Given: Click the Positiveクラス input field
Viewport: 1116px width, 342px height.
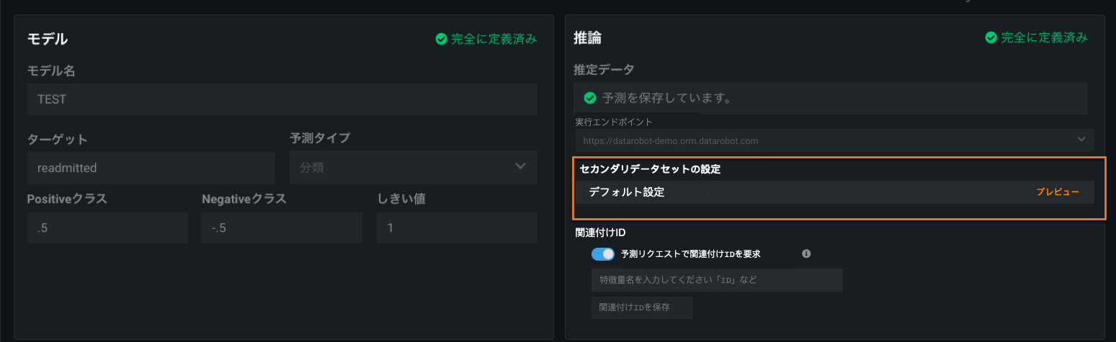Looking at the screenshot, I should 107,228.
